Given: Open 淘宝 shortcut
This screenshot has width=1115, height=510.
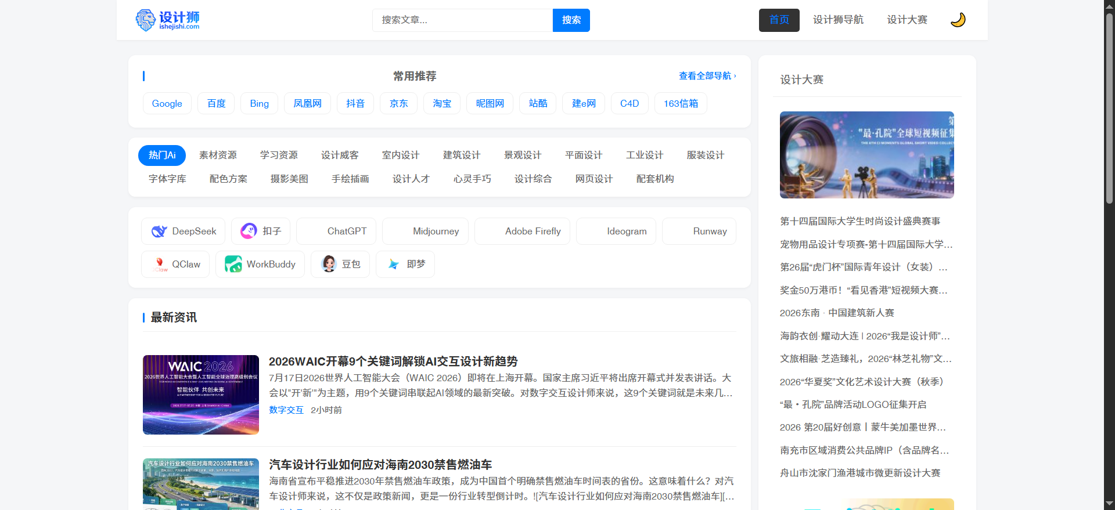Looking at the screenshot, I should [442, 103].
